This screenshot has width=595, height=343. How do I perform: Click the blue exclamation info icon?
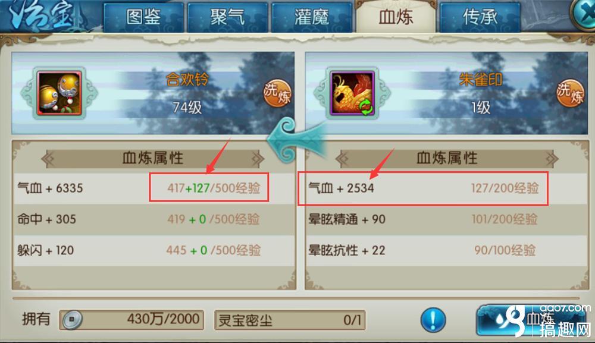[433, 320]
